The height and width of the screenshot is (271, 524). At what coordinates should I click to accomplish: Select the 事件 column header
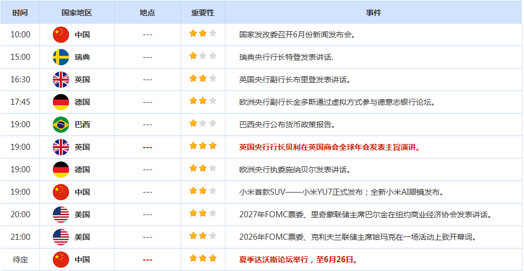373,13
